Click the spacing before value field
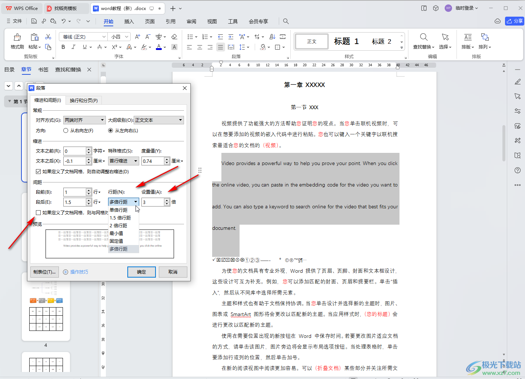This screenshot has height=379, width=525. [x=75, y=192]
